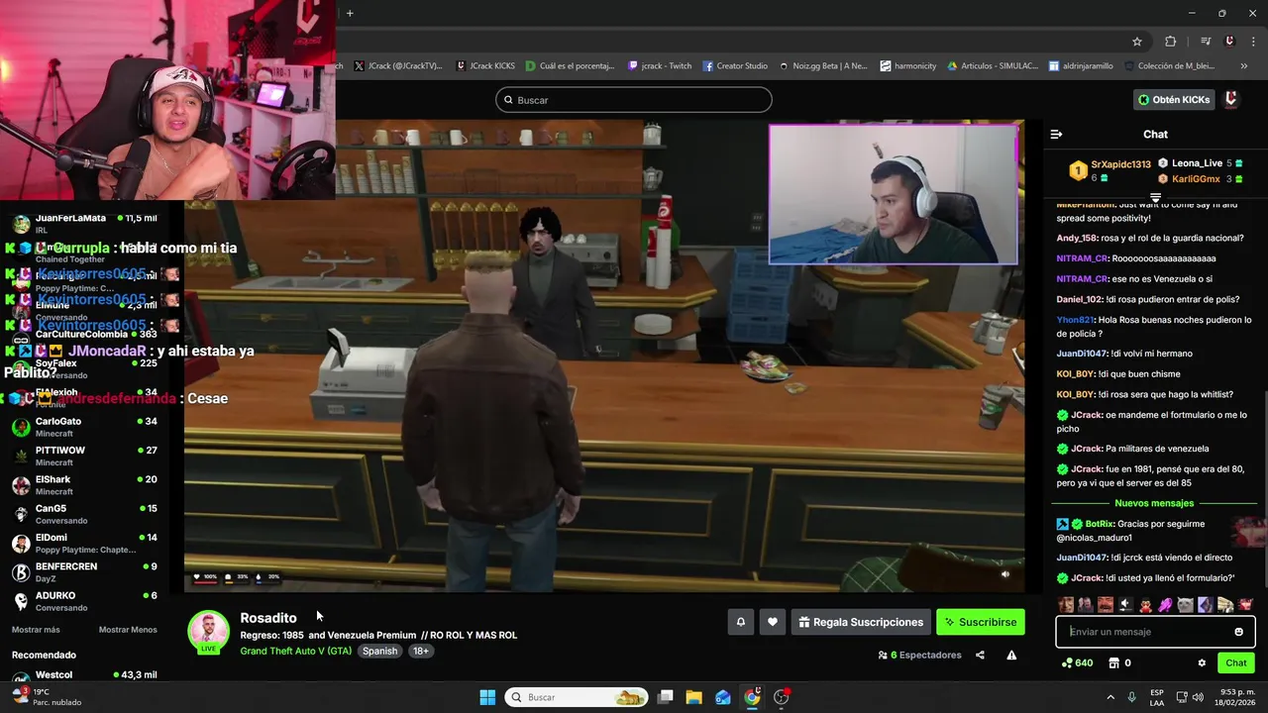Click the weather widget on taskbar
This screenshot has height=713, width=1268.
click(48, 696)
